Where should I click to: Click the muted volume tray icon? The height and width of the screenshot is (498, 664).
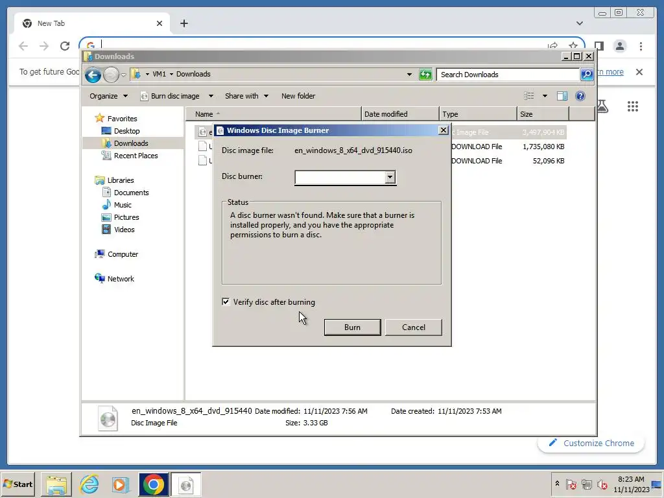[602, 484]
